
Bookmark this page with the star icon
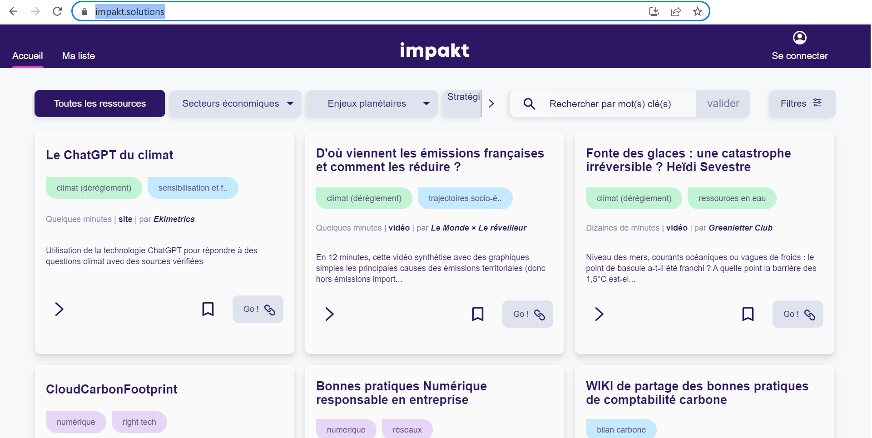pos(698,12)
